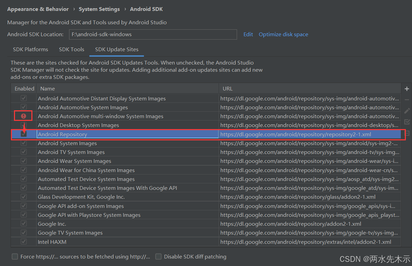Switch to the SDK Platforms tab
Viewport: 412px width, 266px height.
point(30,49)
